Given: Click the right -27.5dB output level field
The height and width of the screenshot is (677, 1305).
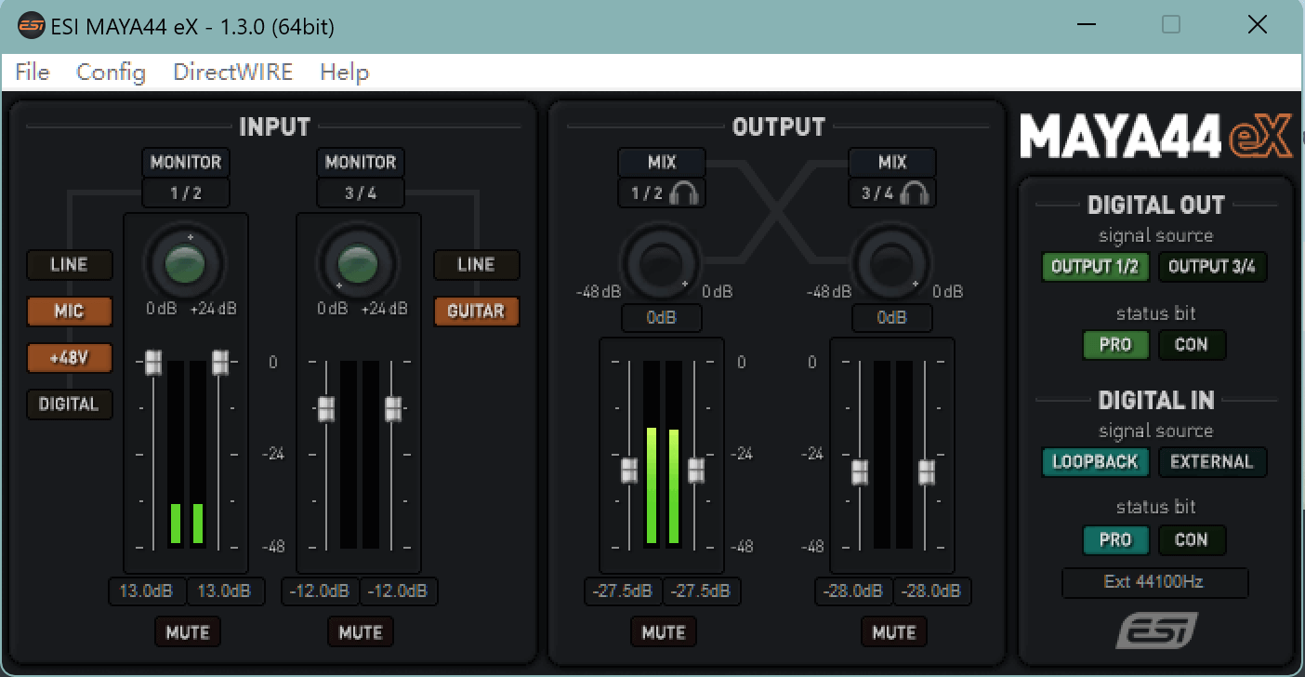Looking at the screenshot, I should tap(702, 591).
